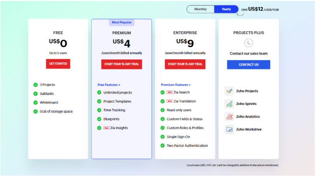Start the 15-day trial for Enterprise
The width and height of the screenshot is (315, 177).
pos(185,64)
